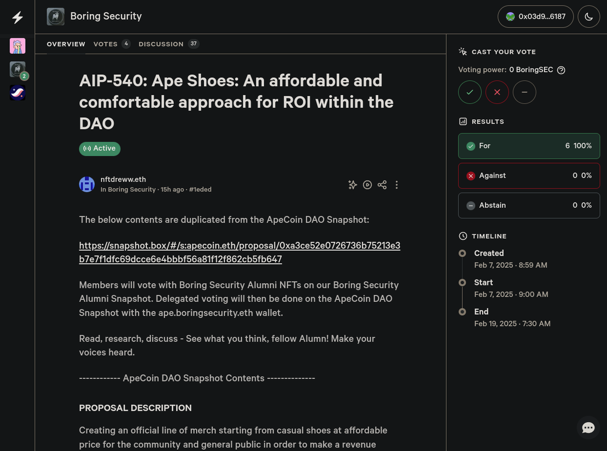Image resolution: width=607 pixels, height=451 pixels.
Task: Click the 'Feb 19, 2025 · 7:30 AM' end date
Action: pyautogui.click(x=512, y=324)
